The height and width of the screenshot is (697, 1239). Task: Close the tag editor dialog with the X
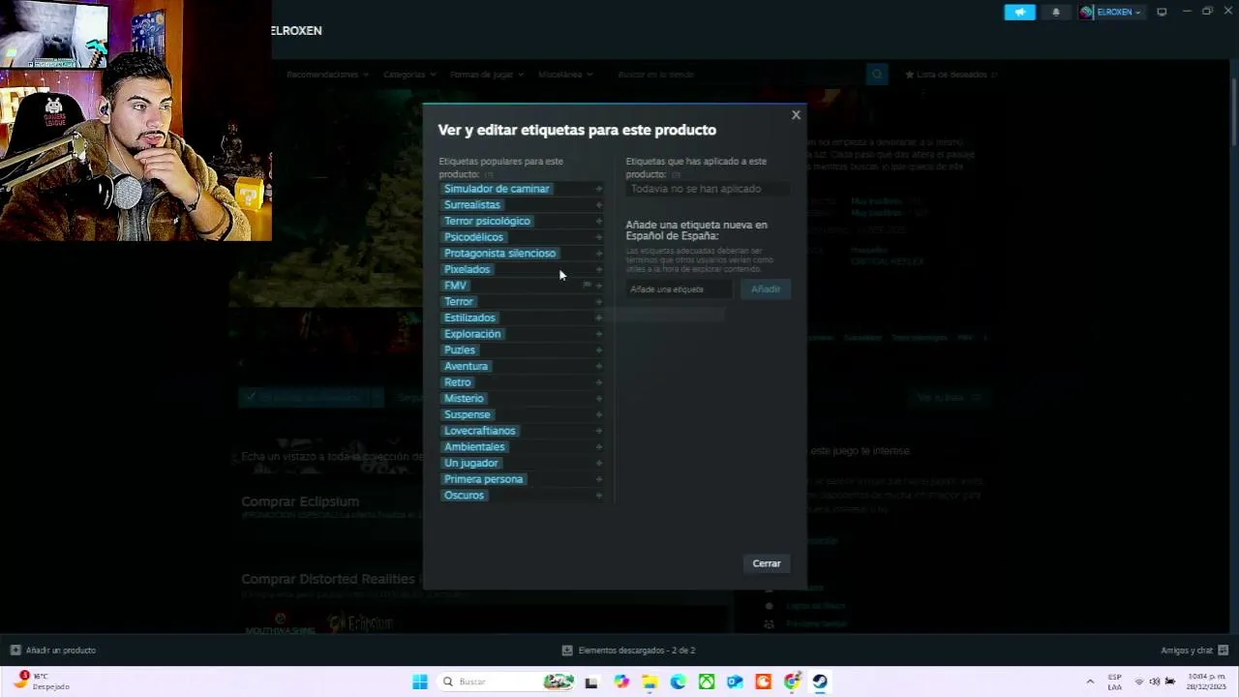796,115
